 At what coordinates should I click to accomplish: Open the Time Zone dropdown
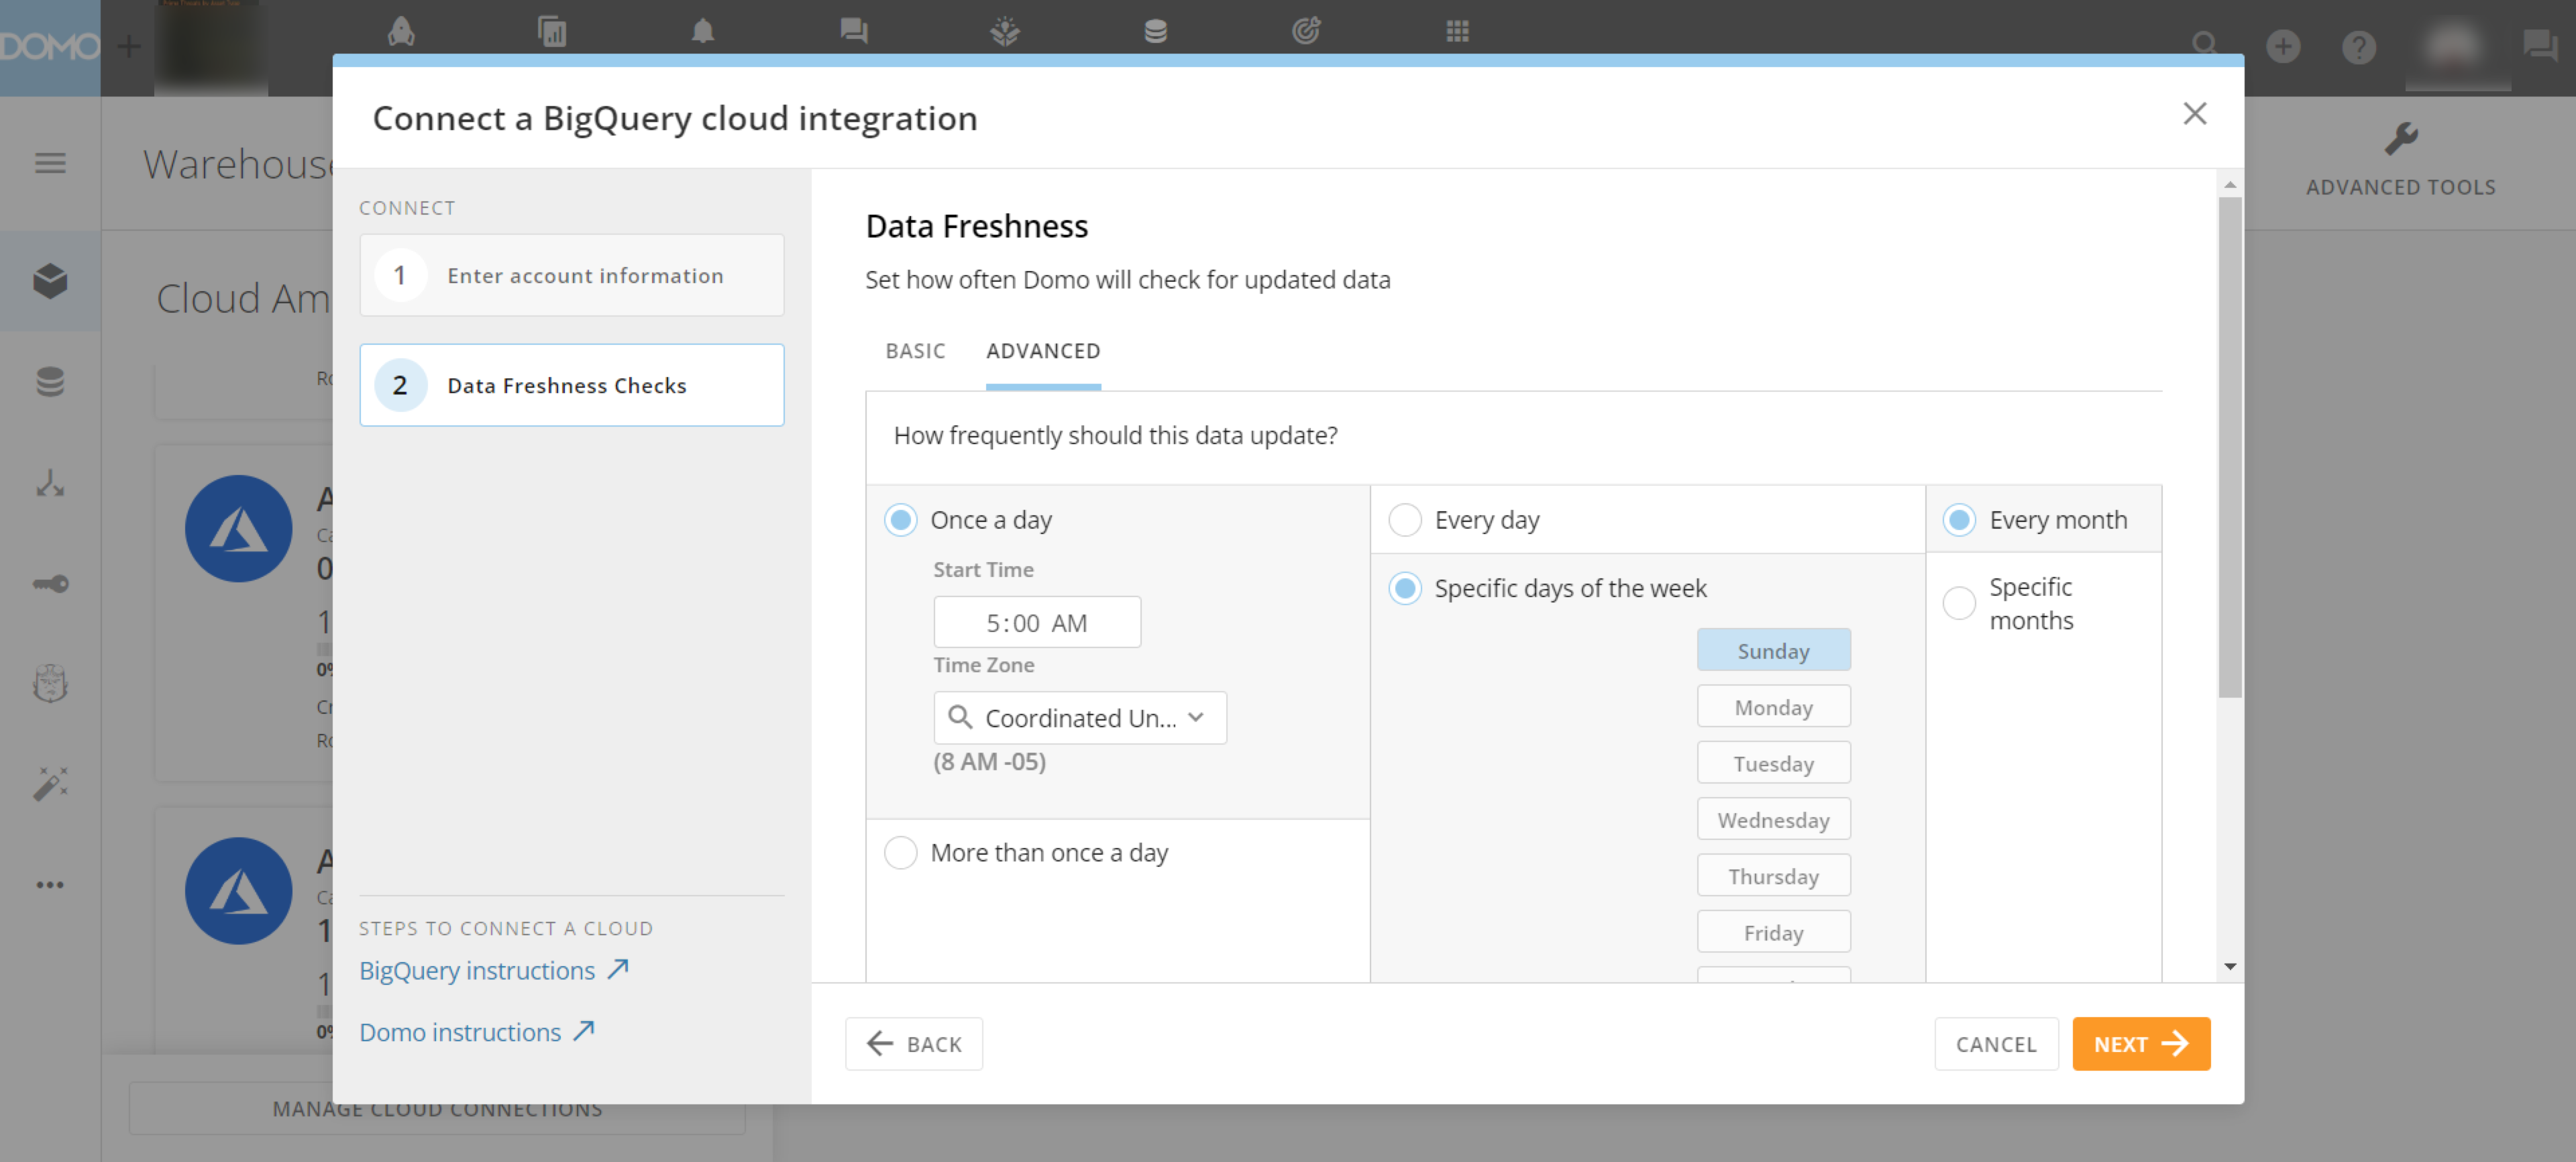point(1080,717)
